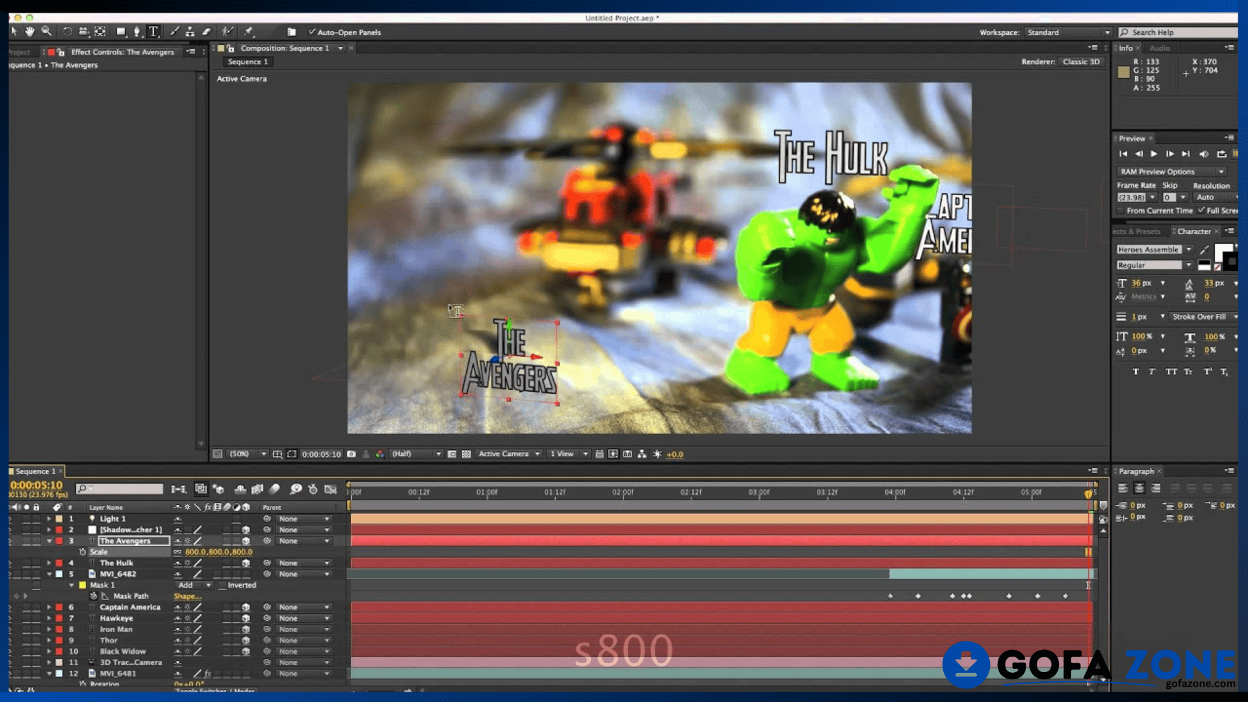This screenshot has height=702, width=1248.
Task: Expand the Light 1 layer
Action: (49, 519)
